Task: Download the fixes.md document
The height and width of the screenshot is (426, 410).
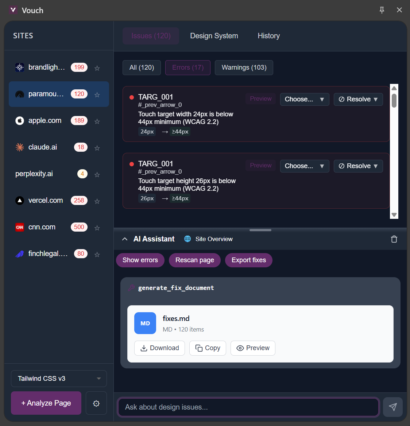Action: pos(159,348)
